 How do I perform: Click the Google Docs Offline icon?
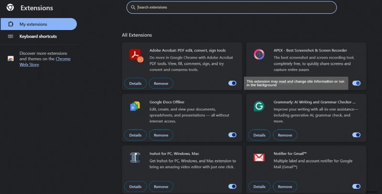[x=135, y=107]
